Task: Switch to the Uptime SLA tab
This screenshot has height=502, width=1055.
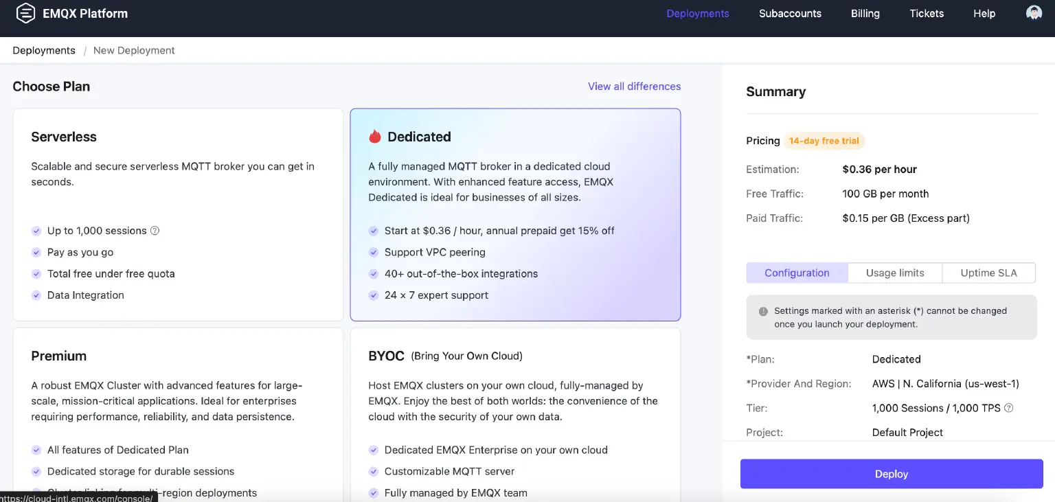Action: [x=988, y=273]
